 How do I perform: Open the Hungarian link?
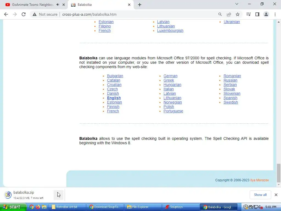172,85
